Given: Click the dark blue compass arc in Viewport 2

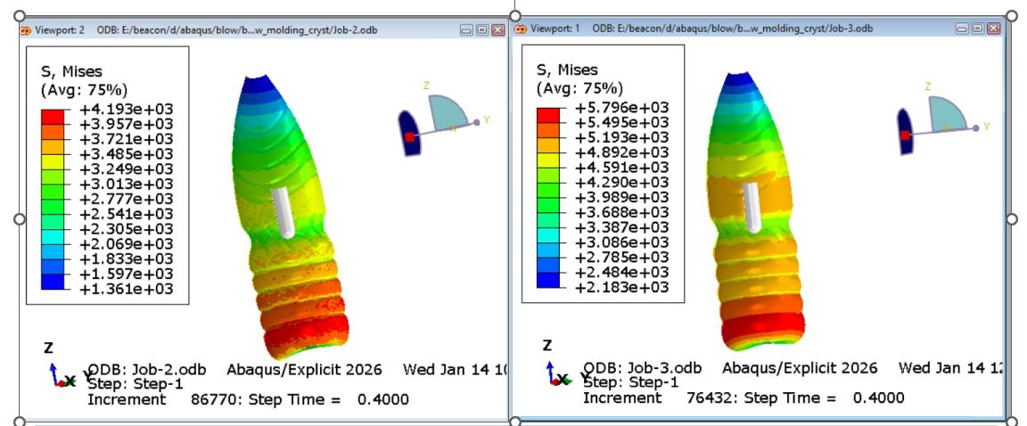Looking at the screenshot, I should (x=408, y=133).
